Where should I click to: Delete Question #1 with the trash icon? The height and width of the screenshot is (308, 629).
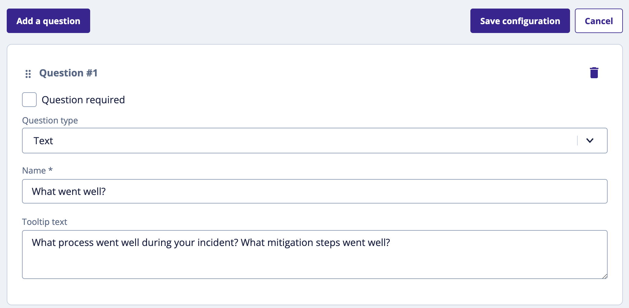tap(594, 73)
